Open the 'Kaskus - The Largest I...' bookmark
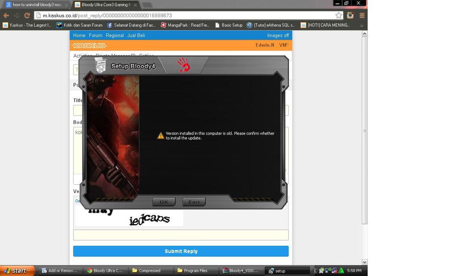Image resolution: width=466 pixels, height=276 pixels. [x=27, y=25]
